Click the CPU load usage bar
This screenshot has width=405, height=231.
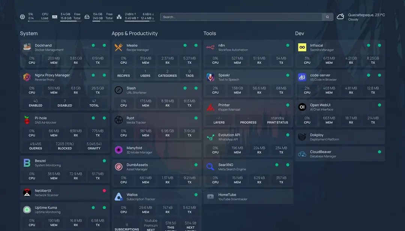(x=38, y=21)
